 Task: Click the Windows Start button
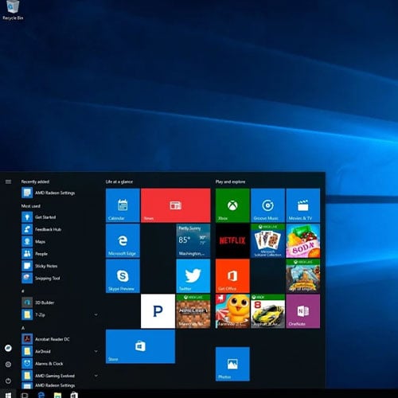(x=8, y=395)
